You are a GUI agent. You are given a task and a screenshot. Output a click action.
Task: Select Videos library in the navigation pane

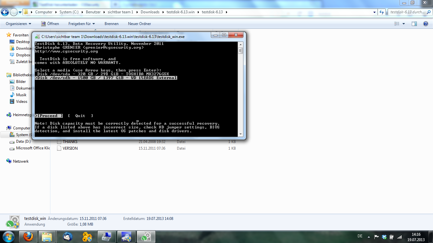22,102
